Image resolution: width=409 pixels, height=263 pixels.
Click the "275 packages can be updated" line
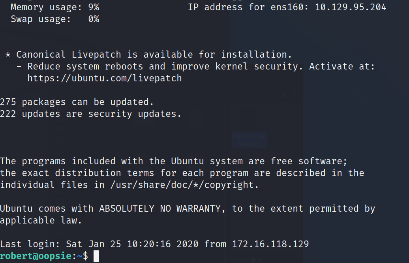pyautogui.click(x=77, y=102)
